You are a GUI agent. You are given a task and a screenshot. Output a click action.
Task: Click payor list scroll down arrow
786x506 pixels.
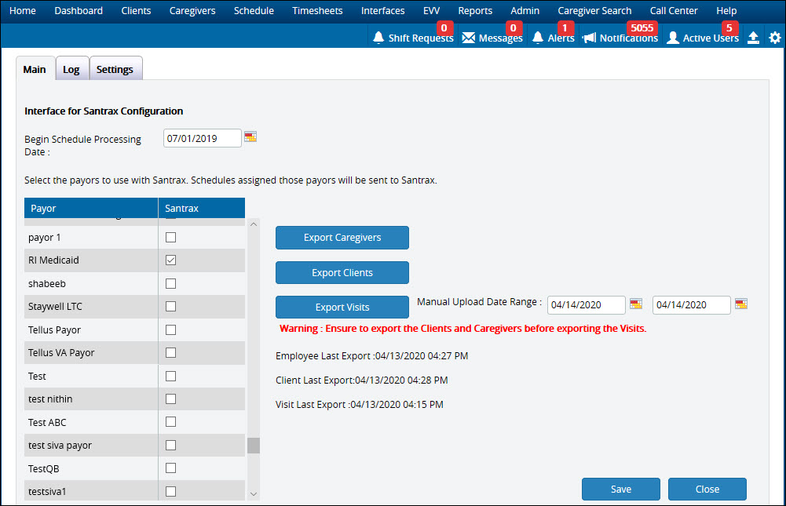coord(254,494)
